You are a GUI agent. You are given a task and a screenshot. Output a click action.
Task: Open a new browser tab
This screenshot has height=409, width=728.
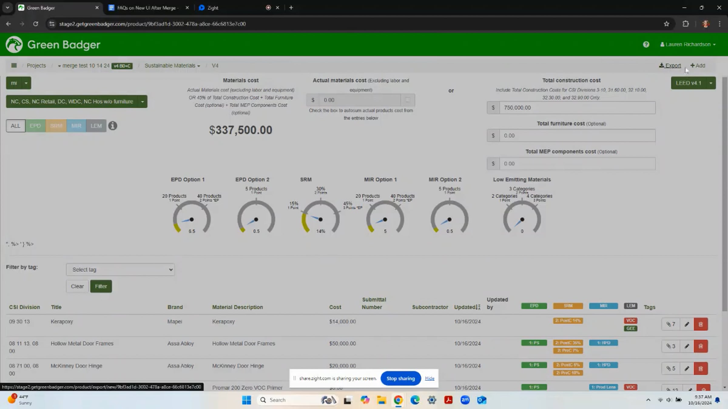coord(291,8)
